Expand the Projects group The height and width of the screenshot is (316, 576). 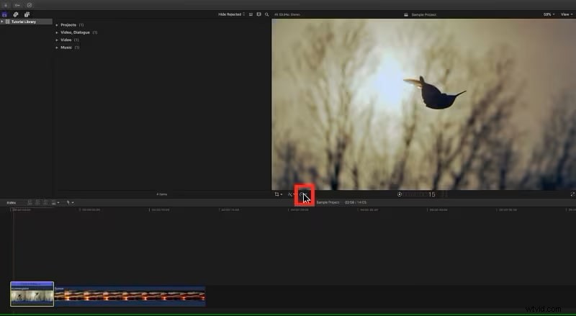click(x=57, y=25)
